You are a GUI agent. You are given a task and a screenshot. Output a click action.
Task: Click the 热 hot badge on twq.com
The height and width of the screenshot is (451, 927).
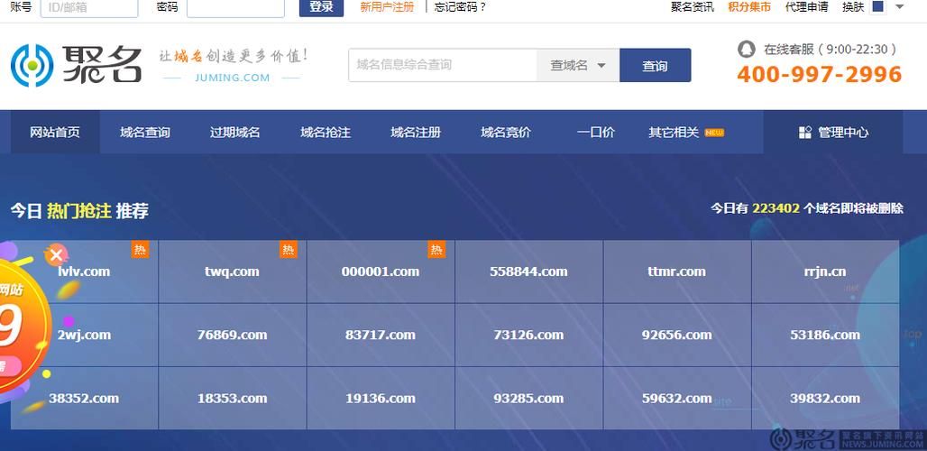click(x=288, y=250)
